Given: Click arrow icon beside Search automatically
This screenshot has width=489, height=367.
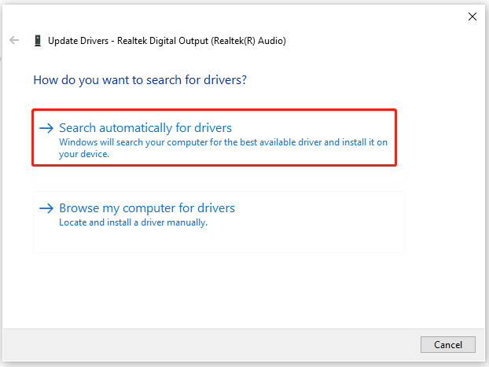Looking at the screenshot, I should (46, 128).
